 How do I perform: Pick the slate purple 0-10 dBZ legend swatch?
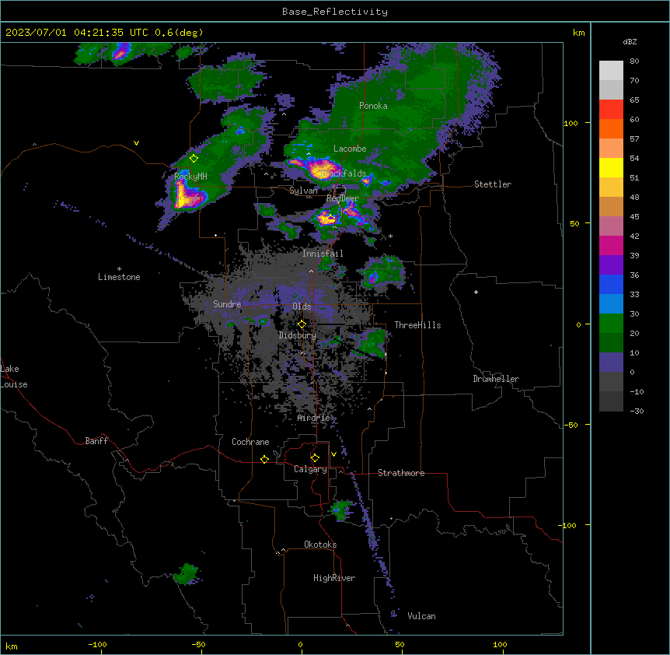[611, 363]
